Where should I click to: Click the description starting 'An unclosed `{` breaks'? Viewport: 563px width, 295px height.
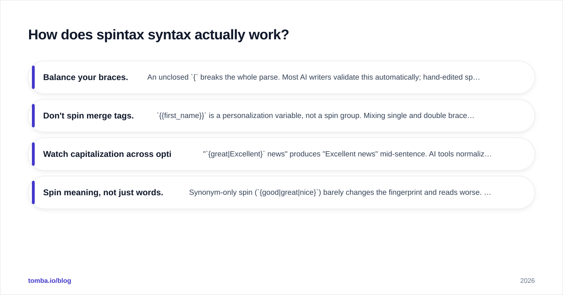tap(313, 77)
